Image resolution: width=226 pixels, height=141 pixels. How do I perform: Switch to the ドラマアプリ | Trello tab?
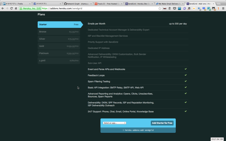(x=17, y=4)
